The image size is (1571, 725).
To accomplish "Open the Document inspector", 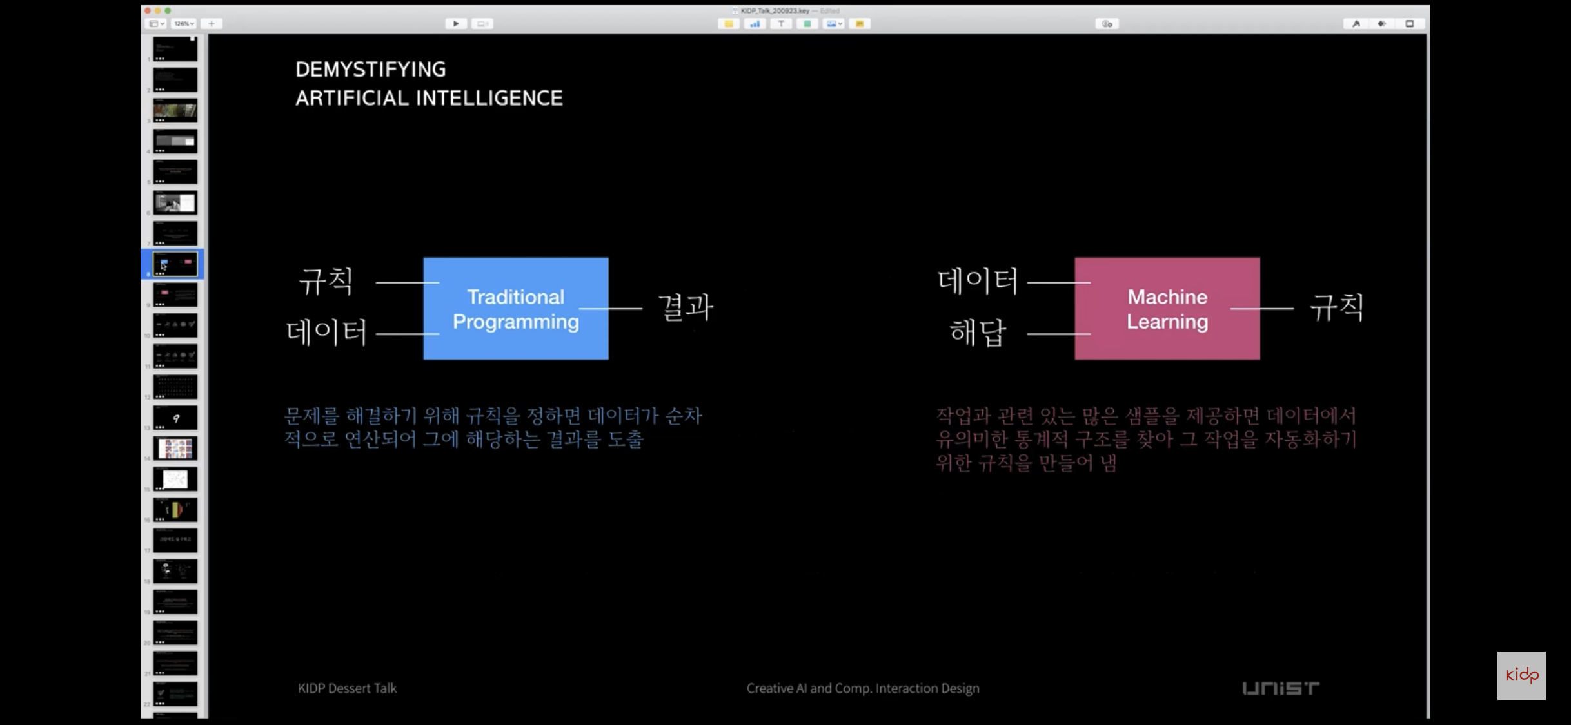I will tap(1410, 24).
